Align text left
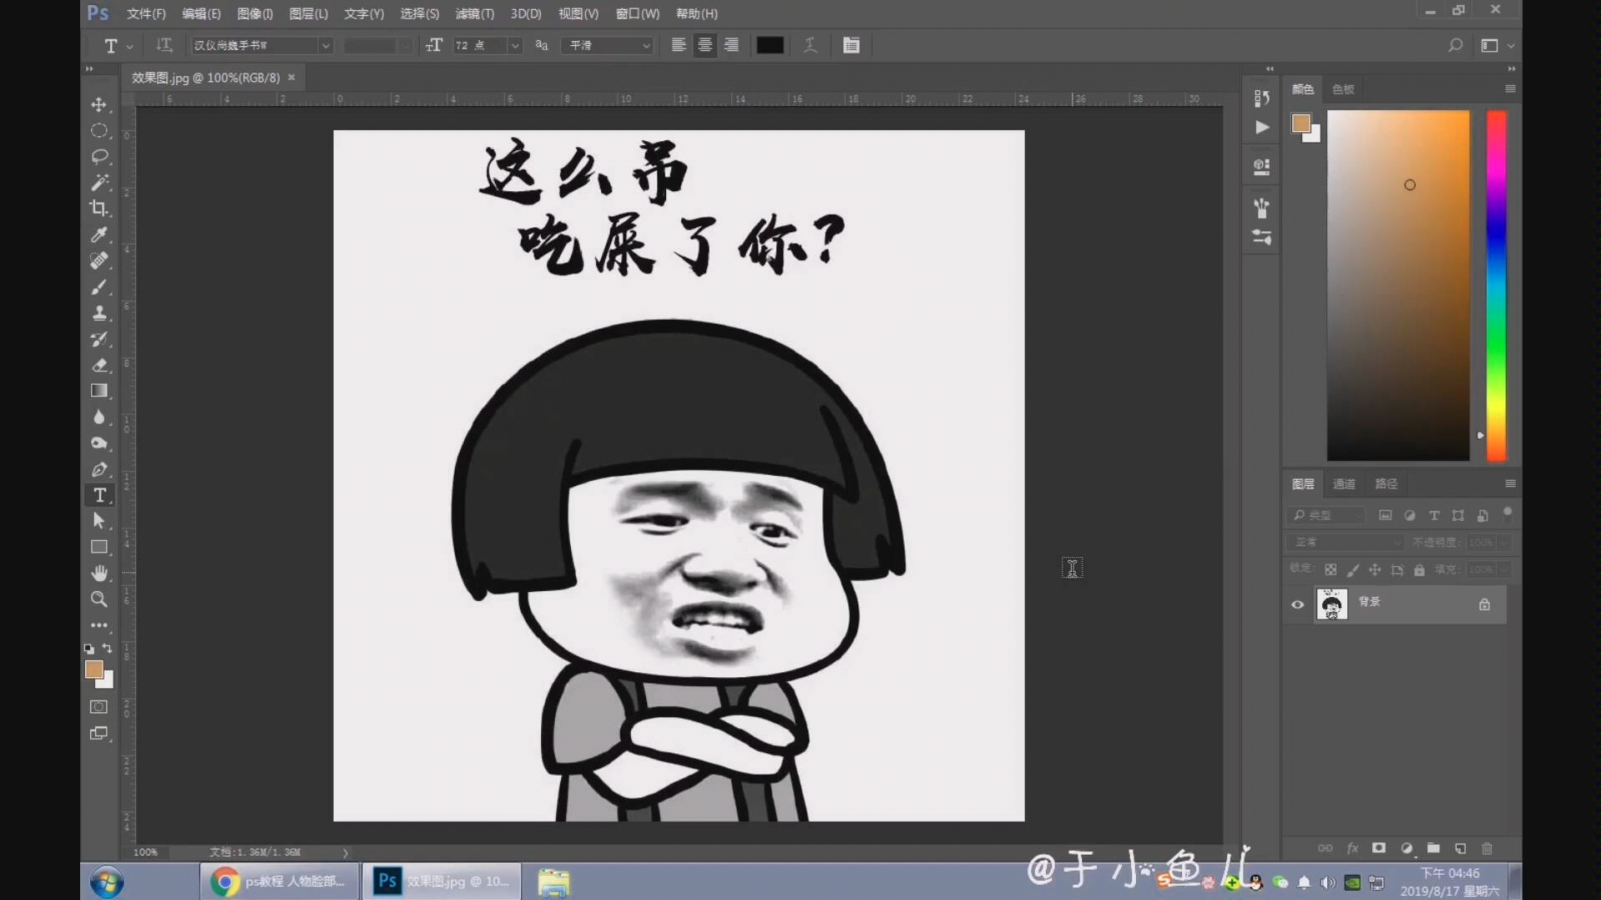This screenshot has height=900, width=1601. (x=679, y=45)
